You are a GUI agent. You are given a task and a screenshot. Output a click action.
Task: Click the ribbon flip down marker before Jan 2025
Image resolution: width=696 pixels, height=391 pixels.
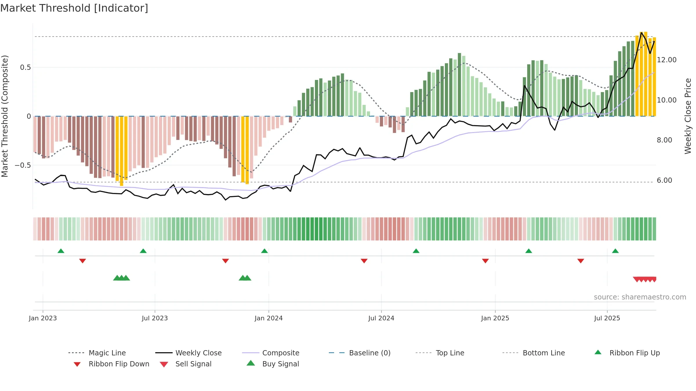pyautogui.click(x=485, y=261)
